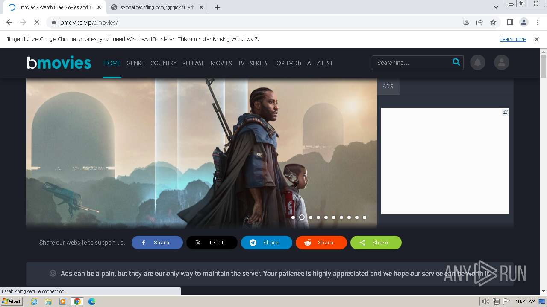Select the fourth carousel slide dot
Screen dimensions: 547x307
click(x=318, y=217)
